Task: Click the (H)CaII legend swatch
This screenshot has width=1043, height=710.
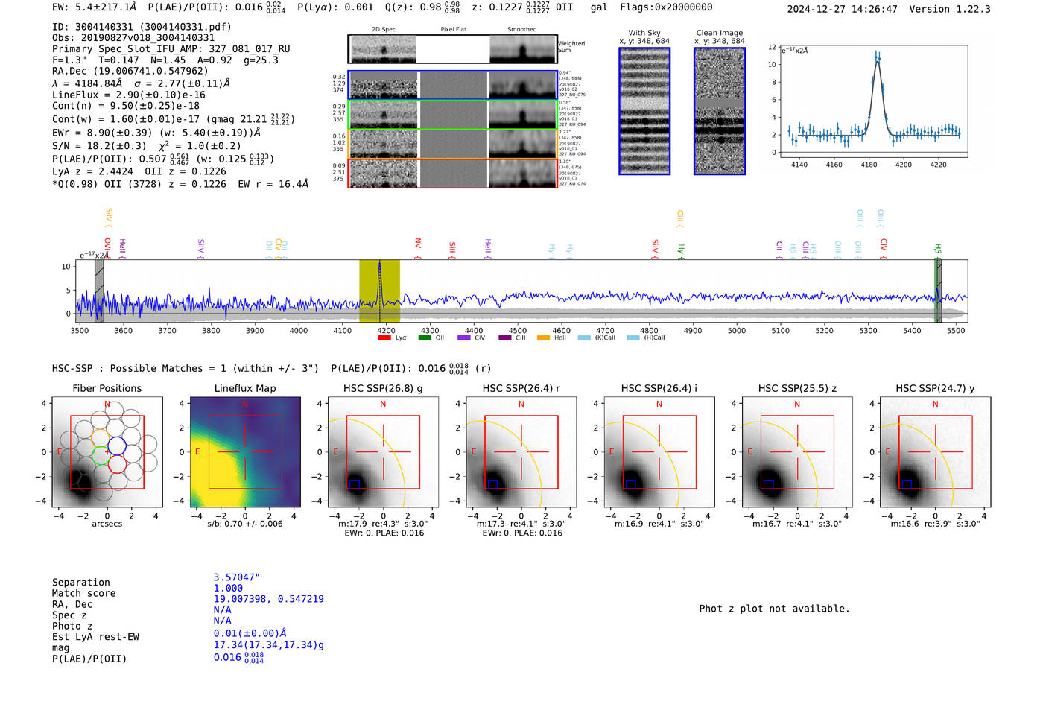Action: (x=633, y=338)
